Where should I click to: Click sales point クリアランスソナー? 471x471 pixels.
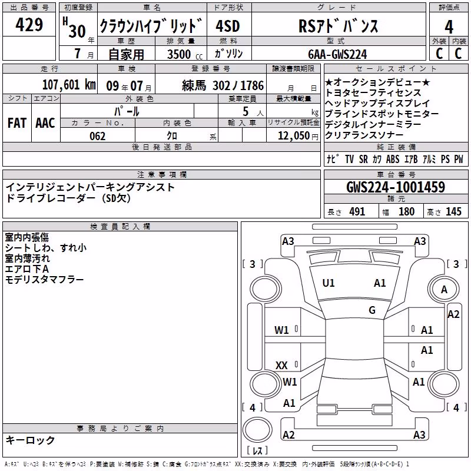coord(364,135)
